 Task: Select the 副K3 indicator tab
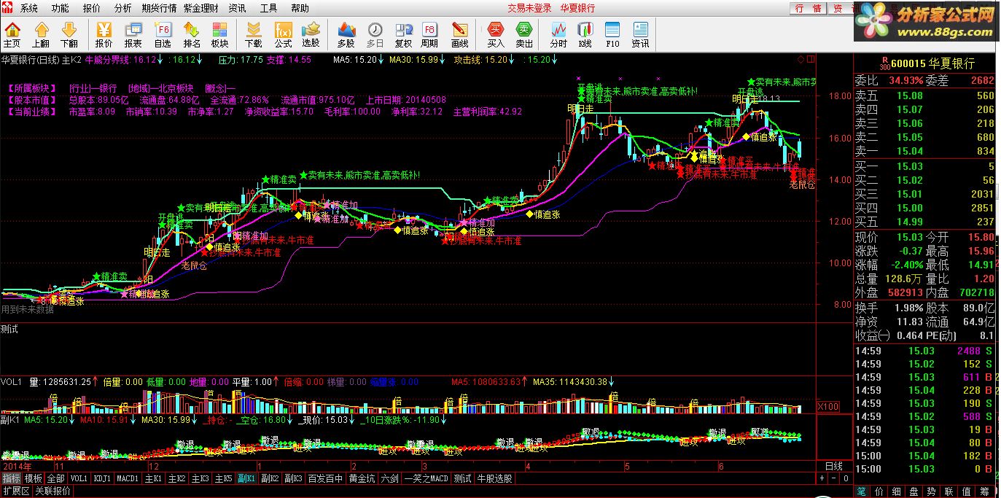[x=293, y=479]
